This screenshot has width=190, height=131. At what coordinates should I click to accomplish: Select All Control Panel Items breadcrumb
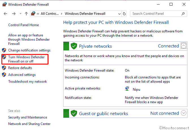click(x=50, y=14)
